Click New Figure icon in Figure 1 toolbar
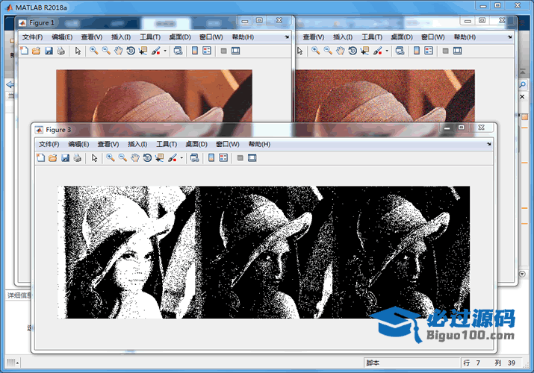This screenshot has width=534, height=373. pyautogui.click(x=24, y=51)
